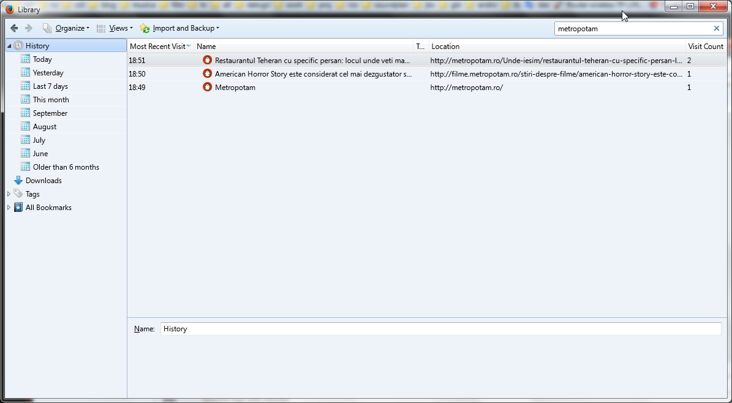The height and width of the screenshot is (403, 732).
Task: Select Today in the history tree
Action: 42,59
